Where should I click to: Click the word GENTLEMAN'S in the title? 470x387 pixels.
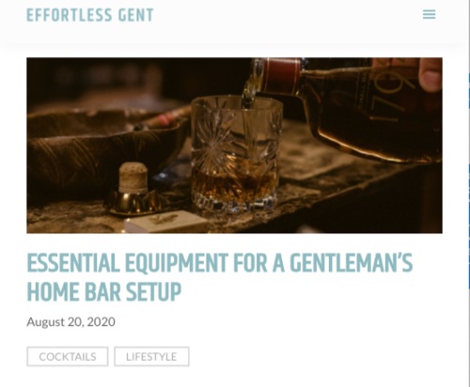(x=351, y=262)
